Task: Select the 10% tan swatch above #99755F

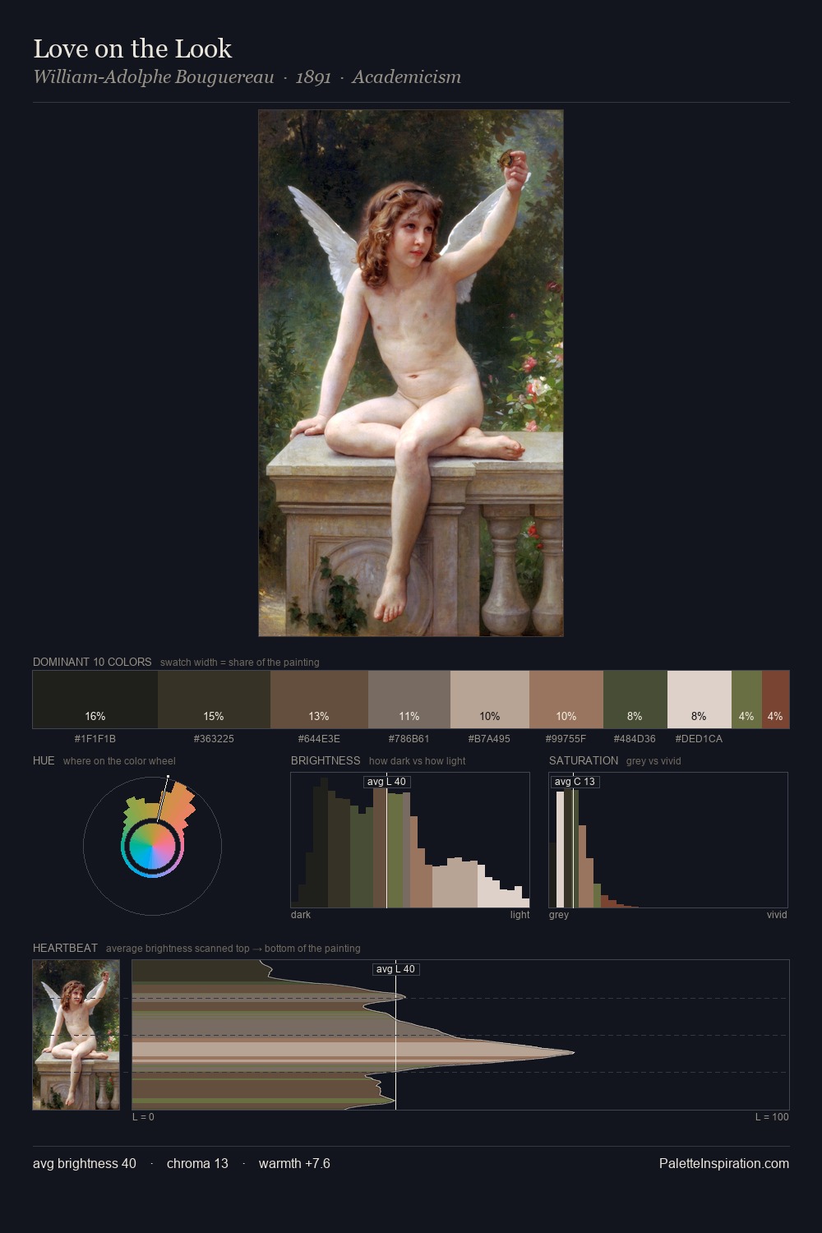Action: (x=566, y=700)
